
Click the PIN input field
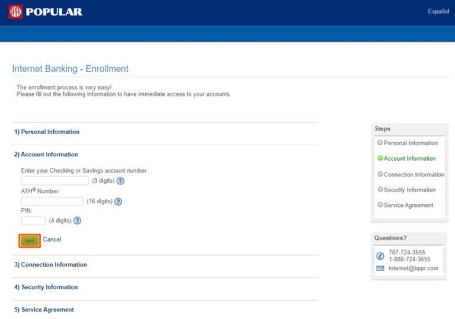click(33, 221)
